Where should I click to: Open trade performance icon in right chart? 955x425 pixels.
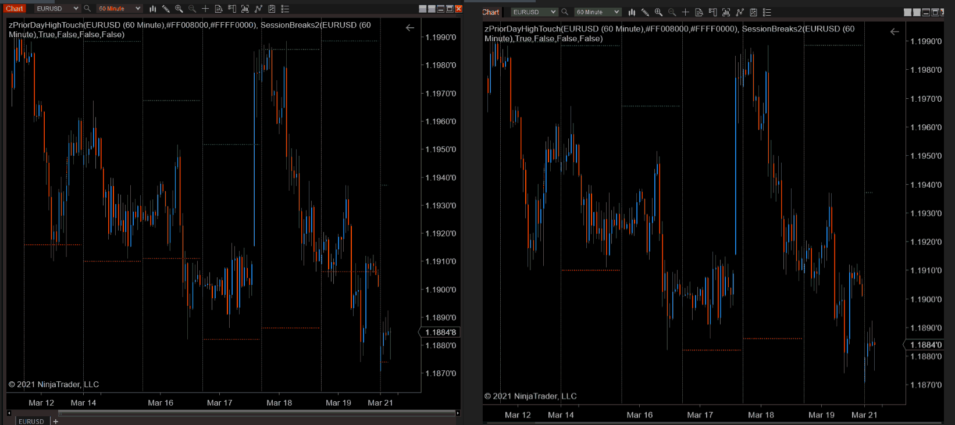753,12
